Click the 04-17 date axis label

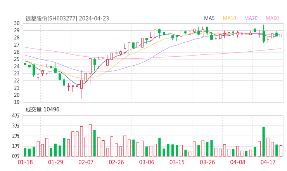pos(268,162)
